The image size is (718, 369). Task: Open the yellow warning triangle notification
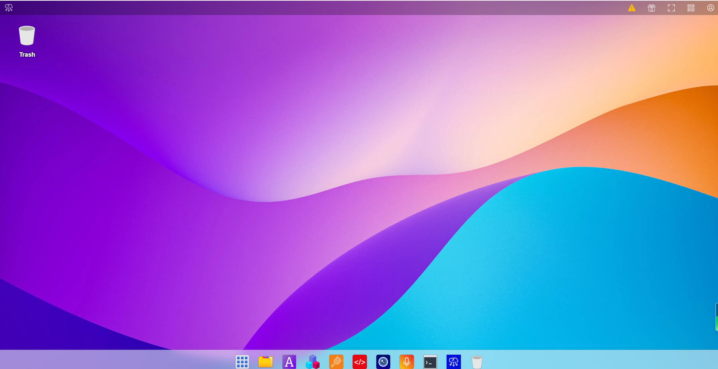[632, 8]
